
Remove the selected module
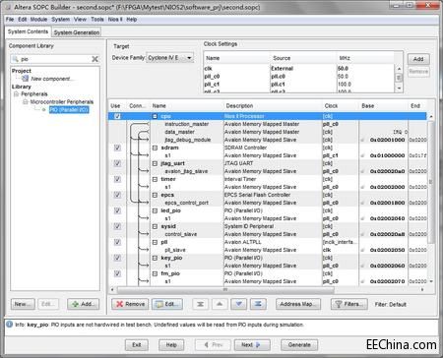(x=130, y=304)
